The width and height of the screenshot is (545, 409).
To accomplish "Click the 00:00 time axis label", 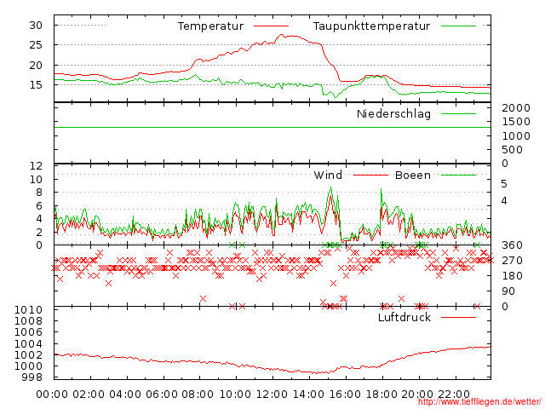I will [52, 394].
